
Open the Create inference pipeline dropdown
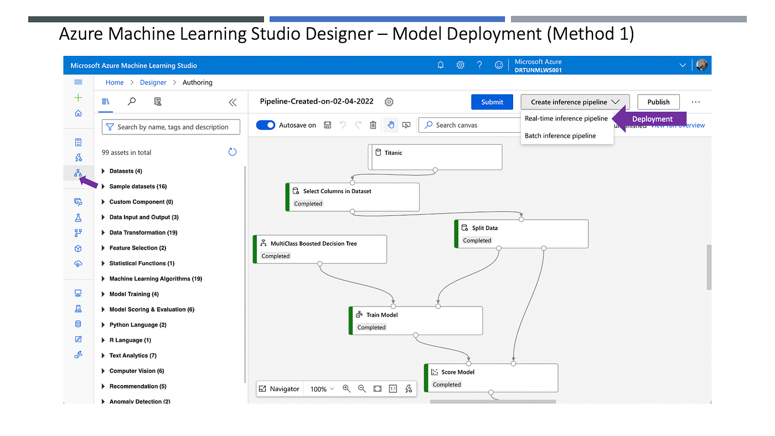tap(575, 102)
